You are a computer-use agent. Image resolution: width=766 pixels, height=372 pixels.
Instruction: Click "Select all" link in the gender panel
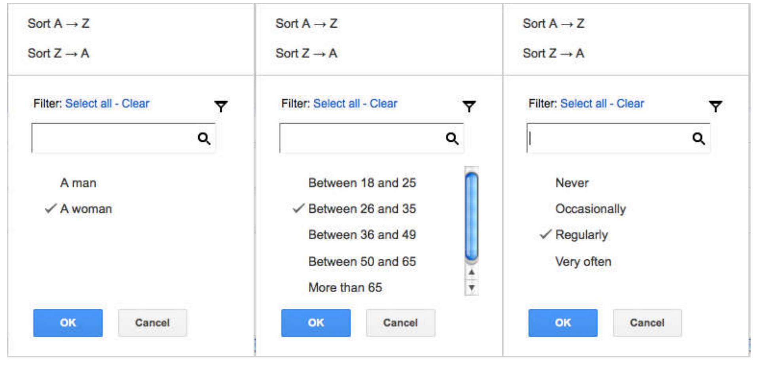pyautogui.click(x=88, y=103)
